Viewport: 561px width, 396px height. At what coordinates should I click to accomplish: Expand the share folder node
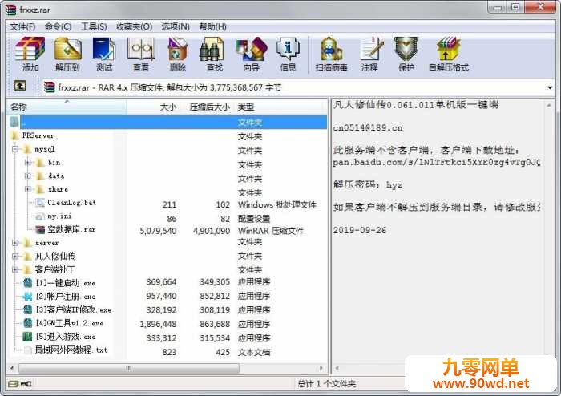point(28,189)
